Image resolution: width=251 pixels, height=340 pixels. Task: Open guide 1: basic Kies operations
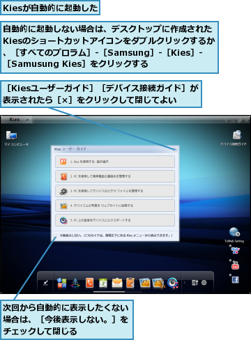(115, 162)
